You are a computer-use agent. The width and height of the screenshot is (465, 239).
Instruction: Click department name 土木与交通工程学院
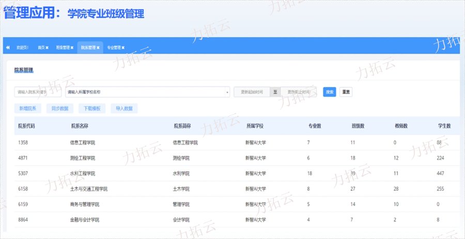[x=89, y=189]
